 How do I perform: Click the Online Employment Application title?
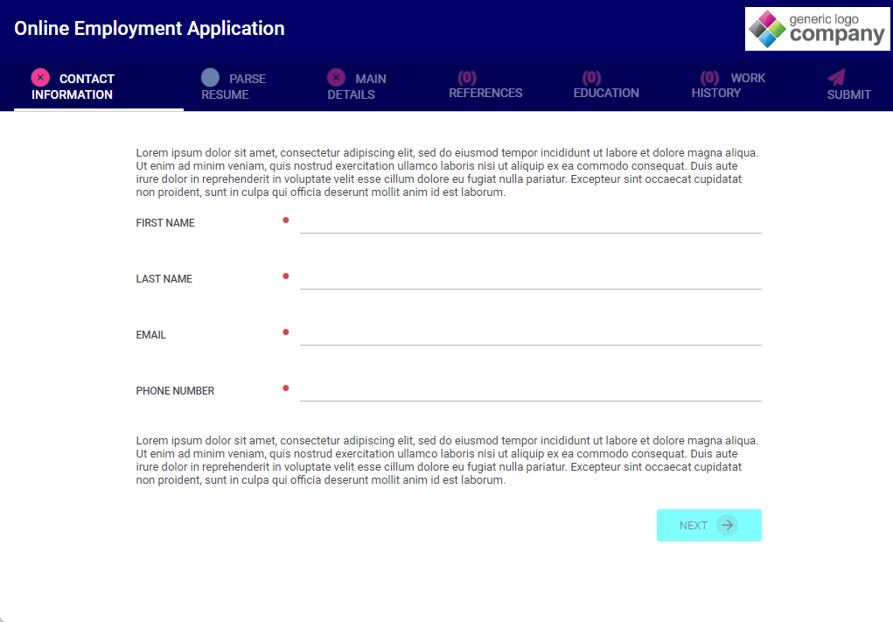pyautogui.click(x=150, y=28)
